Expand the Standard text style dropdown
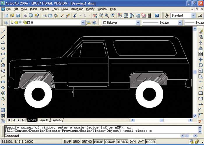Viewport: 204px width, 145px height. [x=193, y=16]
